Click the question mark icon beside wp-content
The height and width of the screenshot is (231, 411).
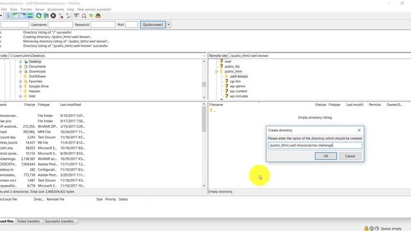pos(227,91)
